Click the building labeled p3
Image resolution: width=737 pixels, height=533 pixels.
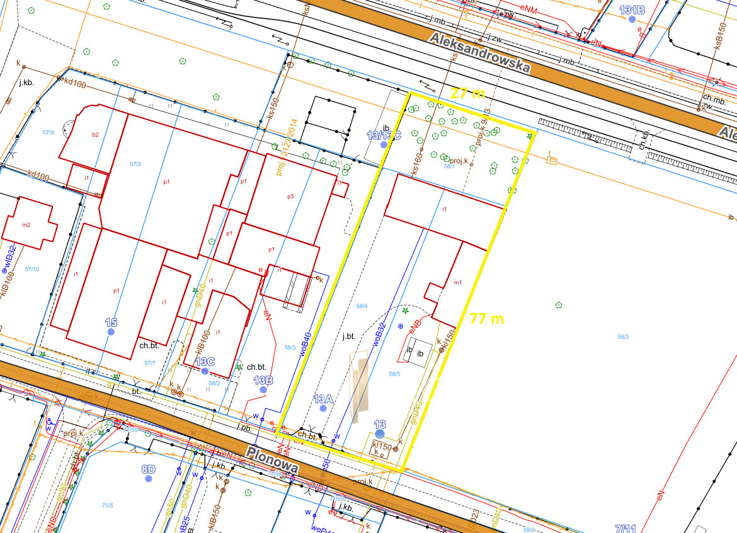(290, 196)
